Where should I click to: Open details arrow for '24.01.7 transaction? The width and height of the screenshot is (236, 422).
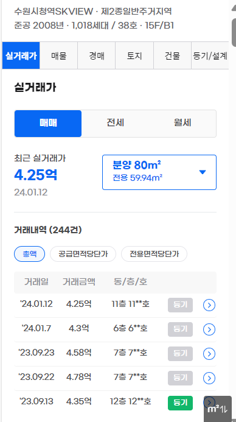(209, 329)
